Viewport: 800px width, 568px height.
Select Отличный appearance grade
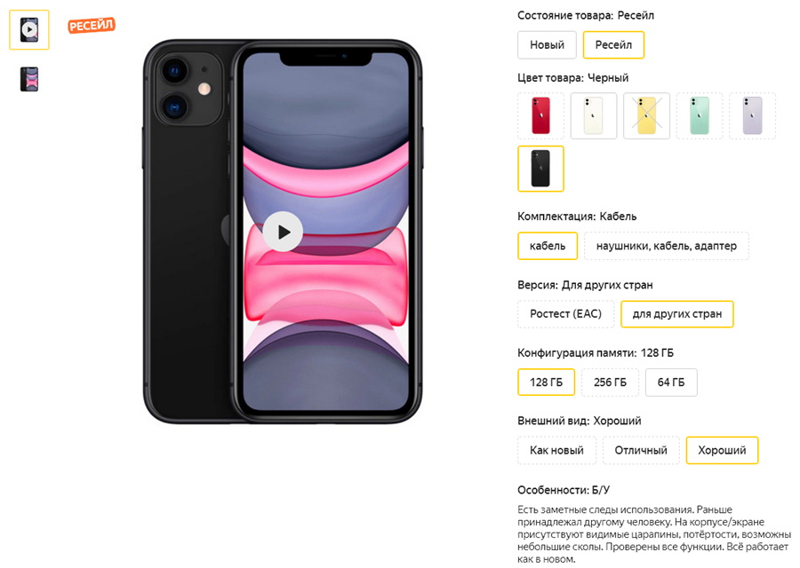pos(641,450)
